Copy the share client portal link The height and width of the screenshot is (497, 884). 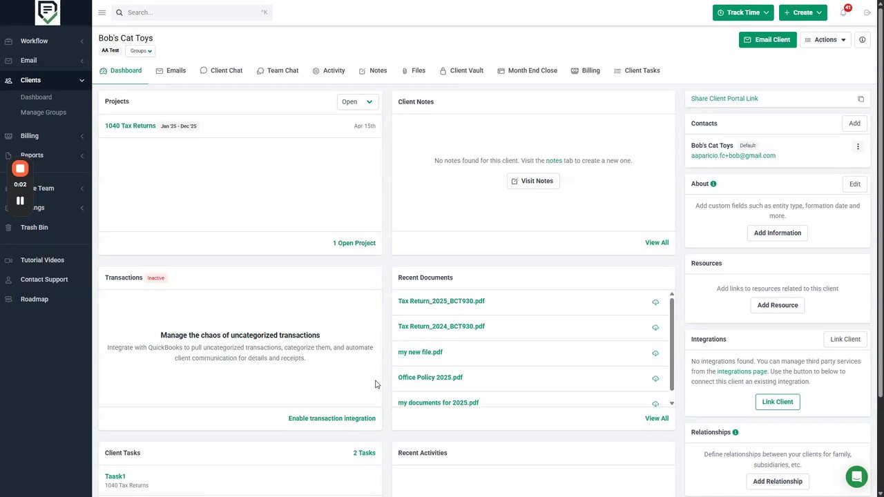point(861,99)
